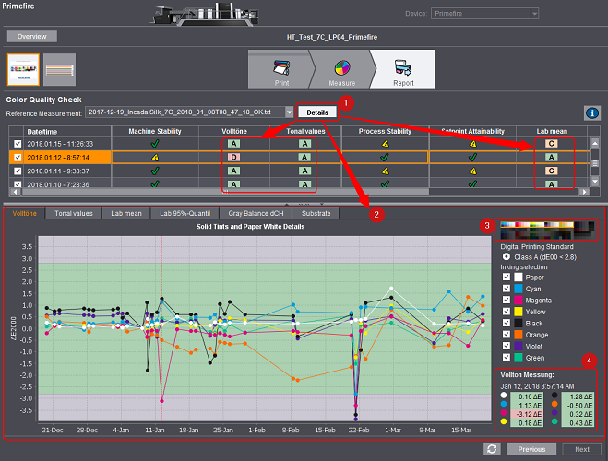Select the second color strip page thumbnail

tap(59, 70)
